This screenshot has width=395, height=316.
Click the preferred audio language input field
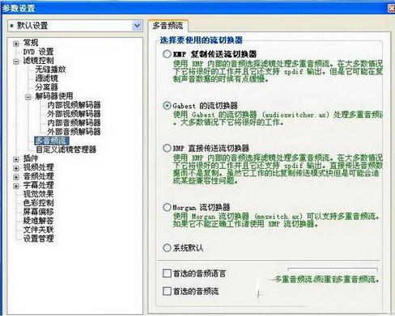[333, 270]
